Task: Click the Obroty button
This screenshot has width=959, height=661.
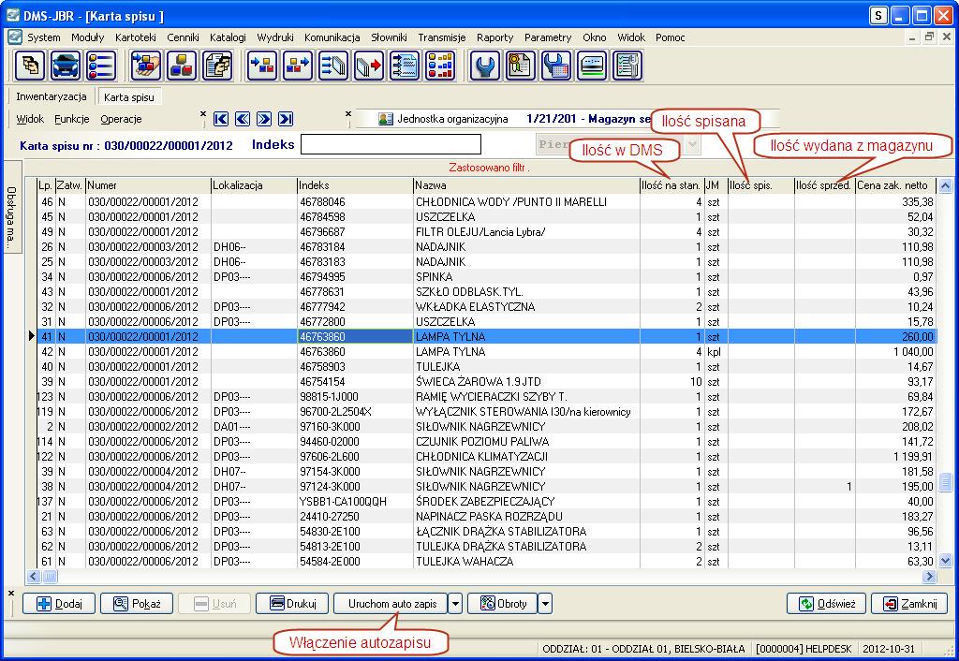Action: point(502,604)
